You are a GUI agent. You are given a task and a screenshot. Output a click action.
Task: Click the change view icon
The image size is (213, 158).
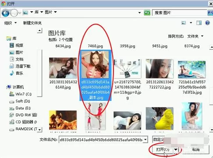click(184, 23)
